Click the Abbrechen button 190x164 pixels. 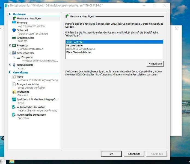click(x=134, y=154)
